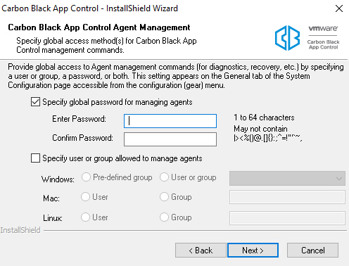Screen dimensions: 349x266
Task: Click the Carbon Black App Control Agent Management heading
Action: tap(99, 27)
